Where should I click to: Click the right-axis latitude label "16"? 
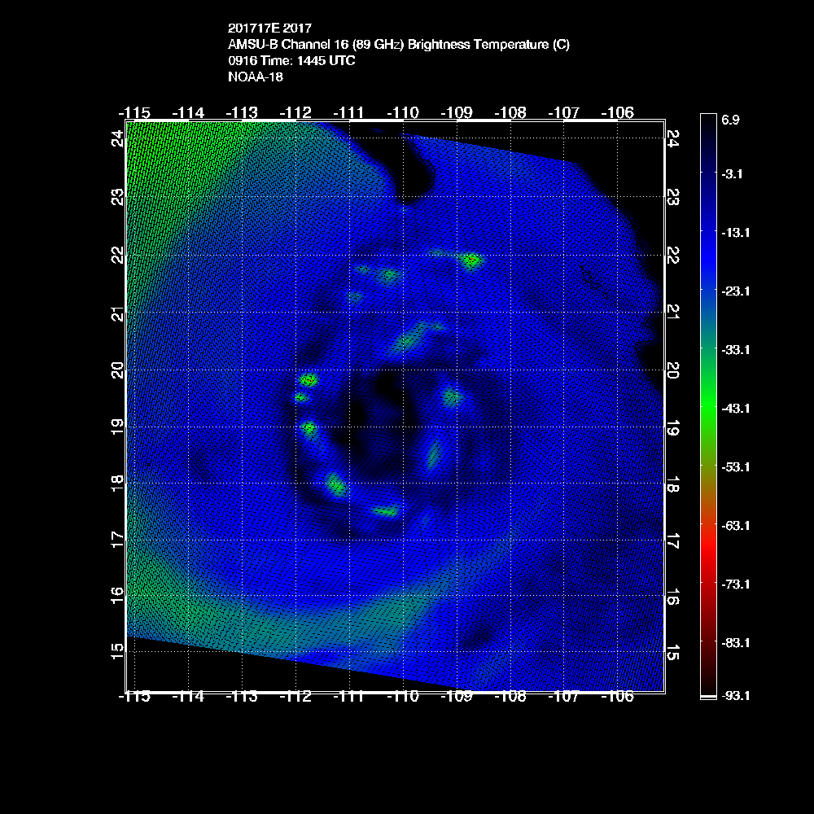[673, 596]
